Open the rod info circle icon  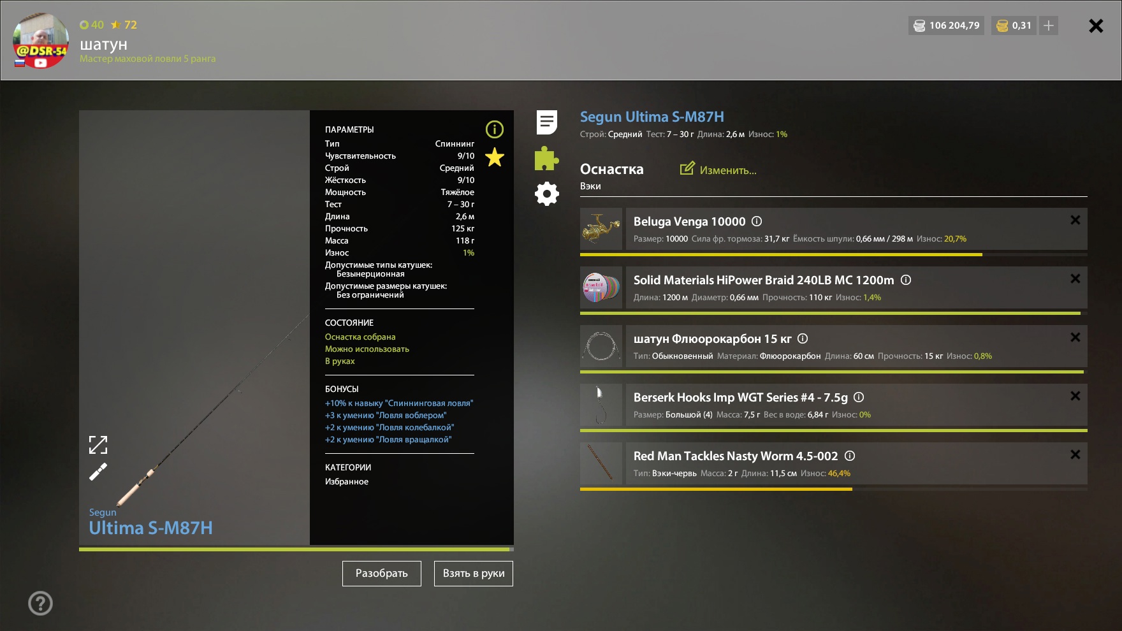tap(495, 129)
